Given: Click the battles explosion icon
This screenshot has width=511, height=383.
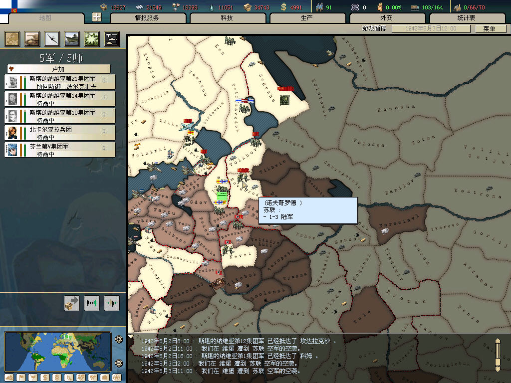Looking at the screenshot, I should [92, 39].
